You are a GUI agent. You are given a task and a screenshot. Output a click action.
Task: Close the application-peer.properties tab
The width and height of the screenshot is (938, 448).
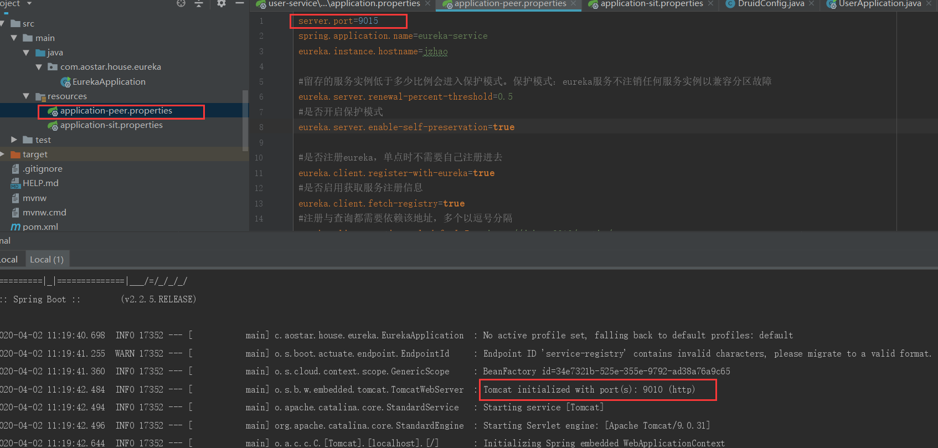tap(573, 4)
